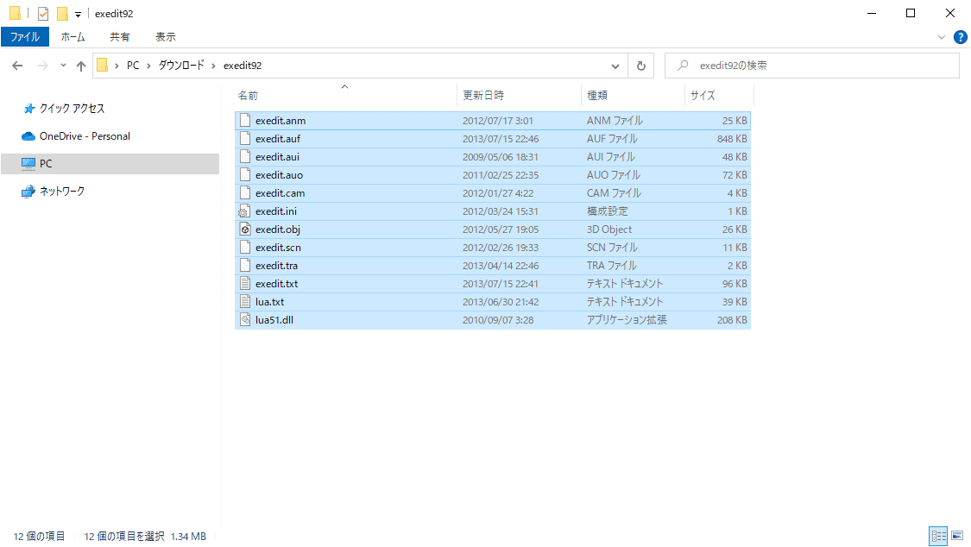Navigate to PC in address path
Image resolution: width=971 pixels, height=547 pixels.
click(133, 66)
